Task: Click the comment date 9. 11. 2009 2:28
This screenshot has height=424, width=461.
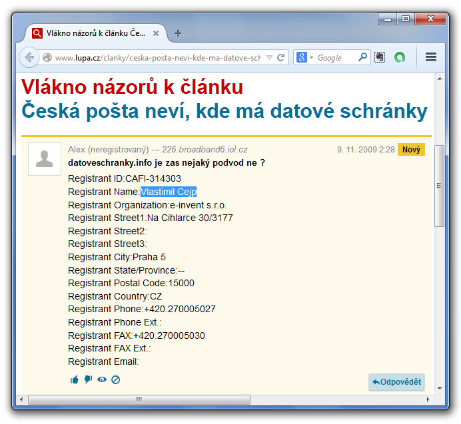Action: click(366, 150)
